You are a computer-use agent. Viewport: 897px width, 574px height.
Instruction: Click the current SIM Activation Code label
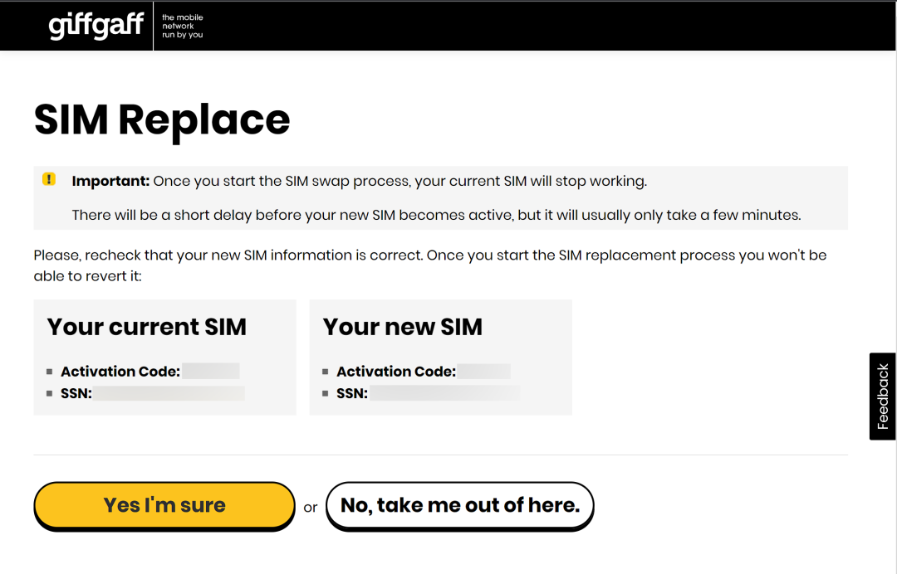coord(120,372)
